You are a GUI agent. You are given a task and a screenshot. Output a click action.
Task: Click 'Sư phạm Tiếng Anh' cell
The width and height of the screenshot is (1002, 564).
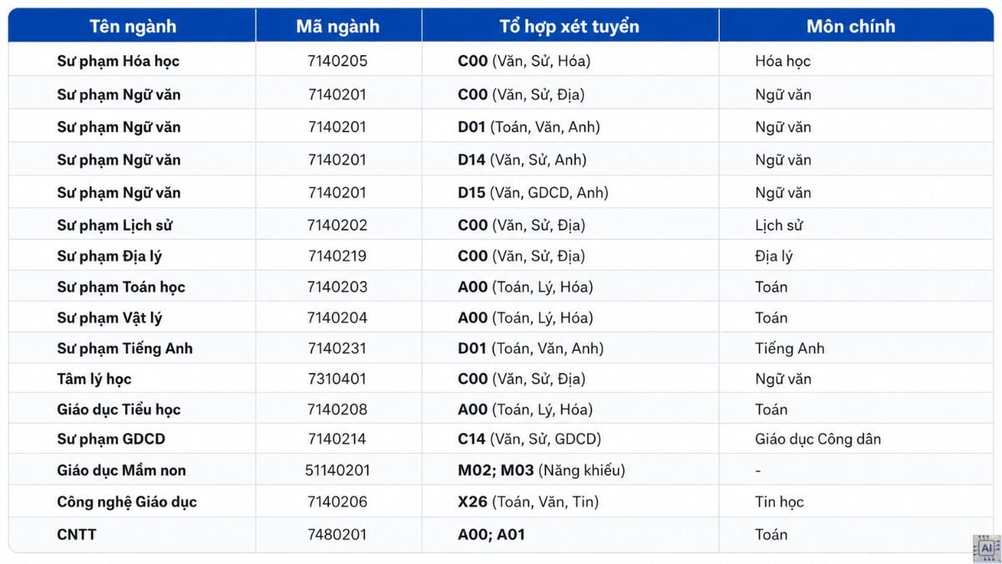pyautogui.click(x=124, y=348)
